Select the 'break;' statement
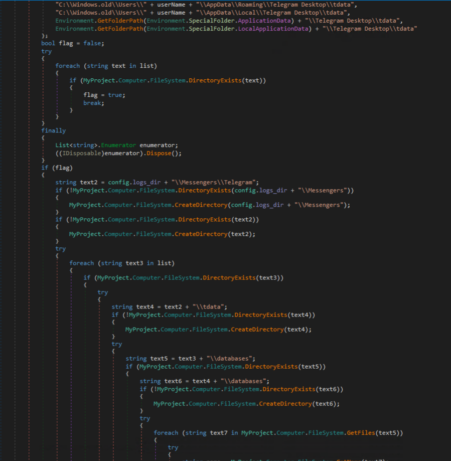Viewport: 451px width, 461px height. pos(94,103)
